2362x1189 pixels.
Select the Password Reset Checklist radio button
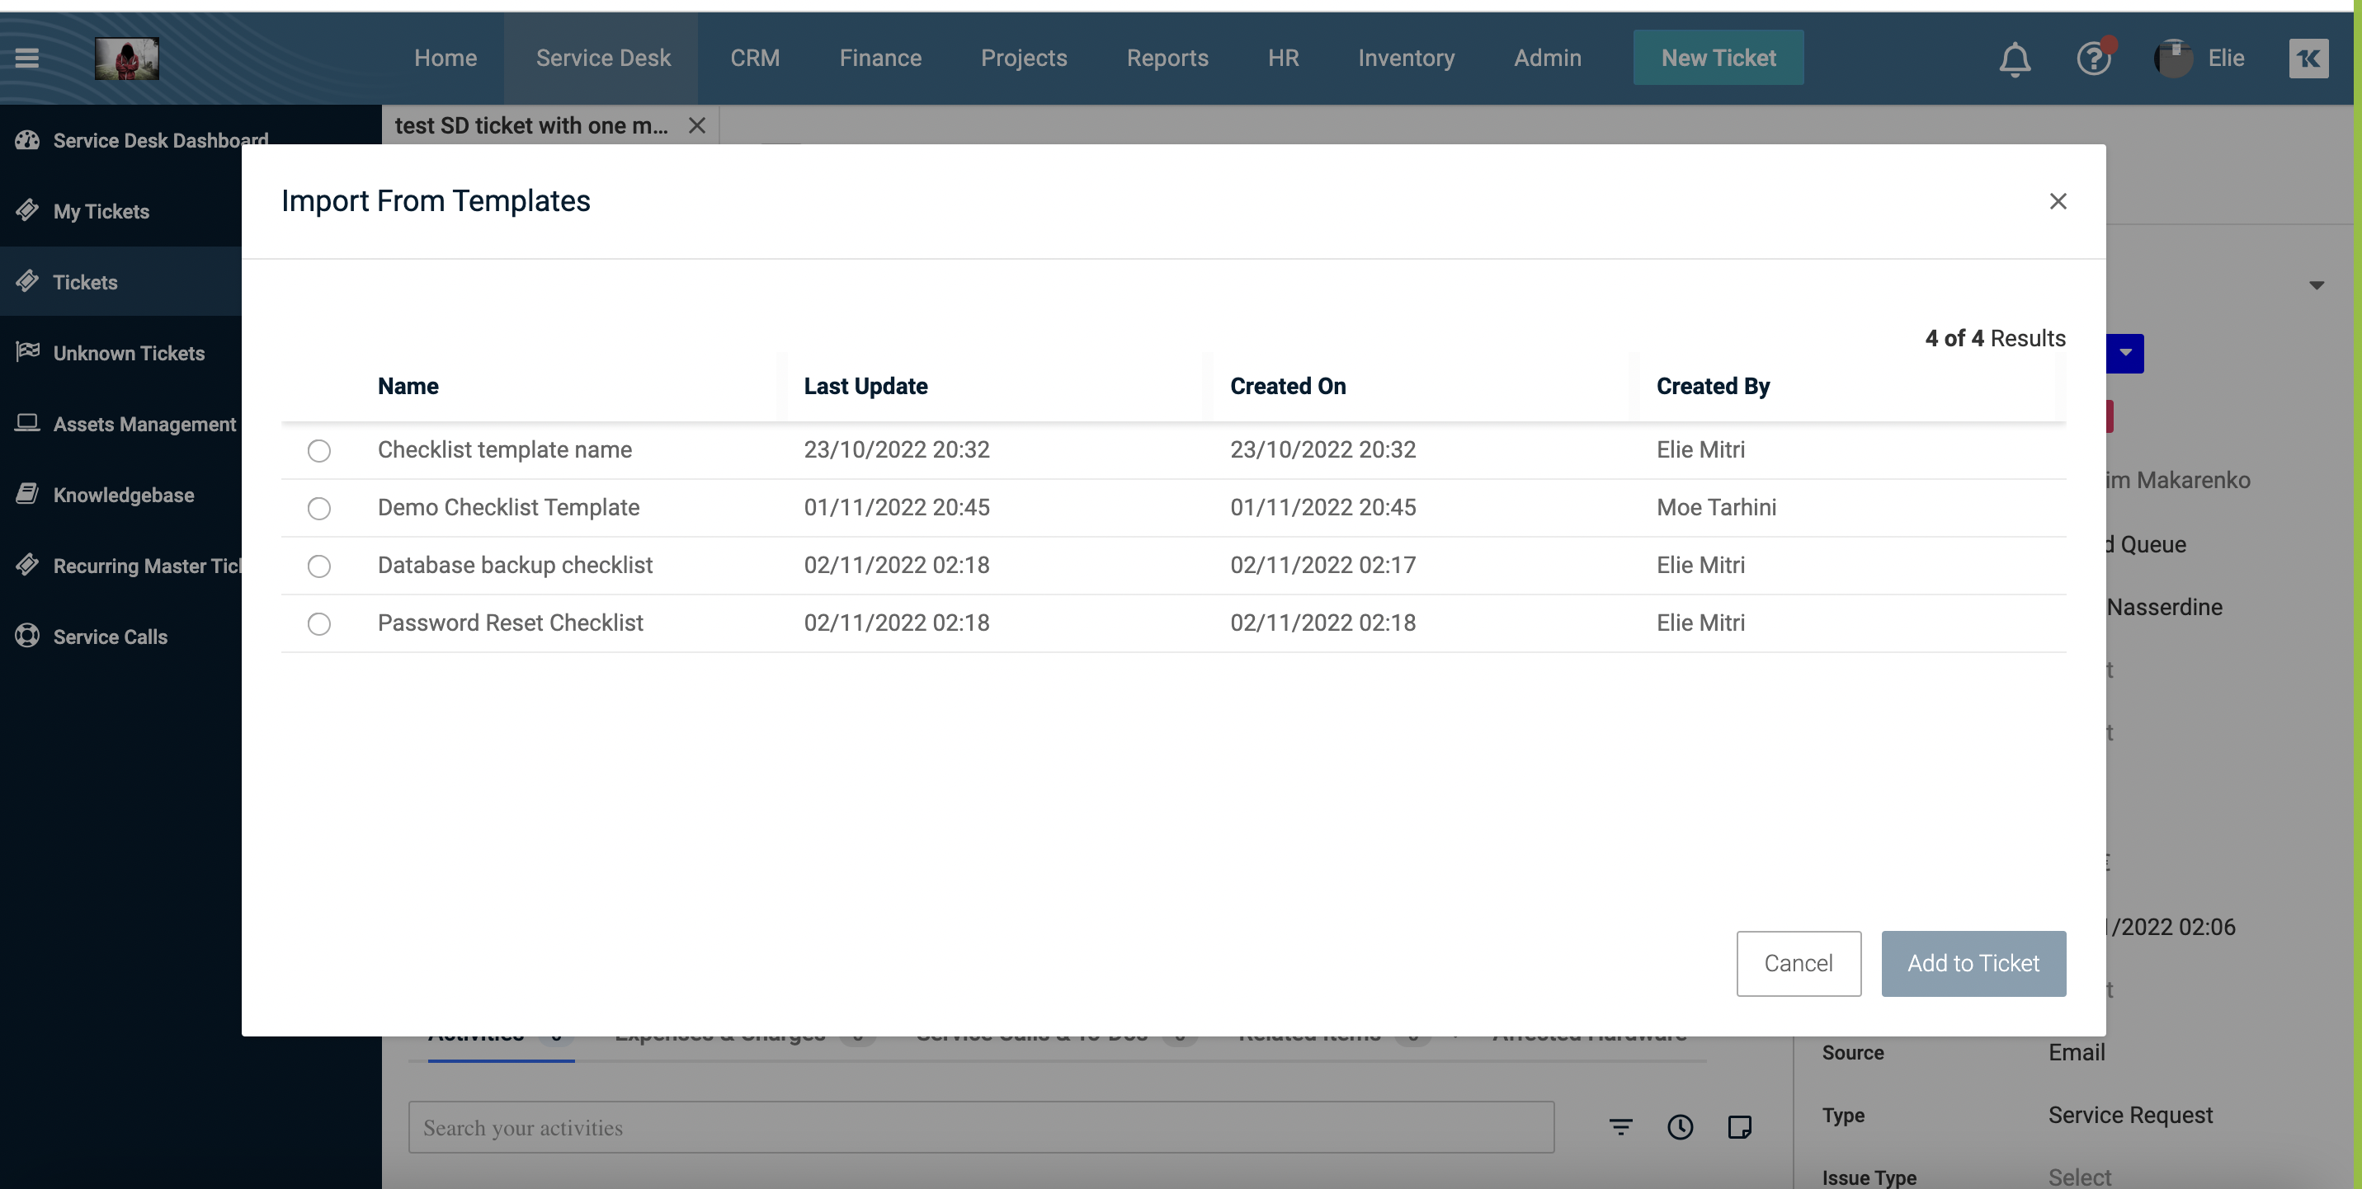(x=318, y=622)
